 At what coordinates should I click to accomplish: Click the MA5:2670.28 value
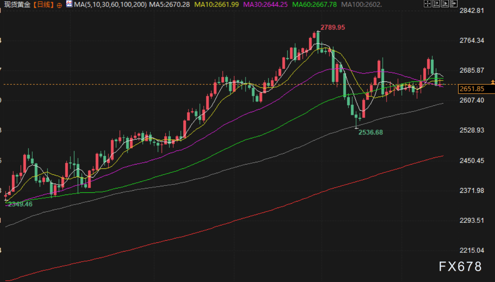[169, 5]
